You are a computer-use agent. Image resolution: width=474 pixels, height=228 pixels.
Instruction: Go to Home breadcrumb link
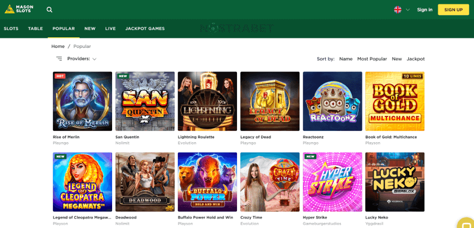click(x=58, y=46)
